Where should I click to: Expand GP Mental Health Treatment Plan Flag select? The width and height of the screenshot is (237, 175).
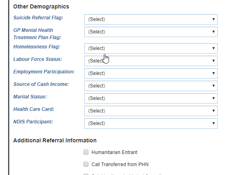pos(151,32)
